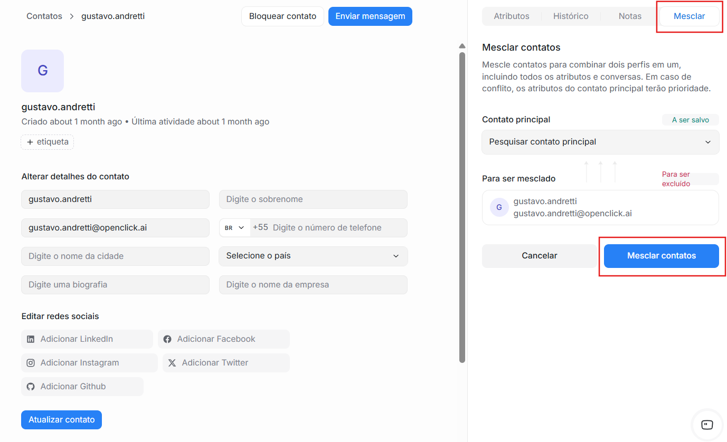Image resolution: width=727 pixels, height=442 pixels.
Task: Click the X Twitter icon
Action: pos(172,363)
